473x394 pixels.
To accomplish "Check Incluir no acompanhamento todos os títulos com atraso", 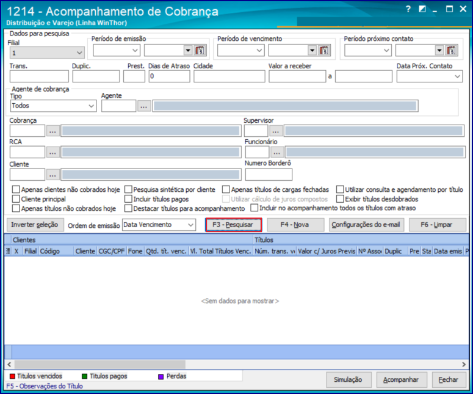I will point(255,208).
